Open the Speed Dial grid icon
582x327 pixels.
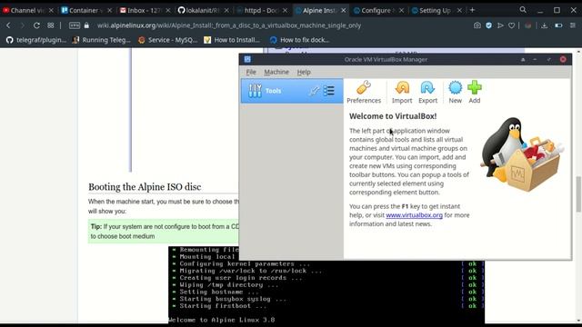tap(51, 25)
